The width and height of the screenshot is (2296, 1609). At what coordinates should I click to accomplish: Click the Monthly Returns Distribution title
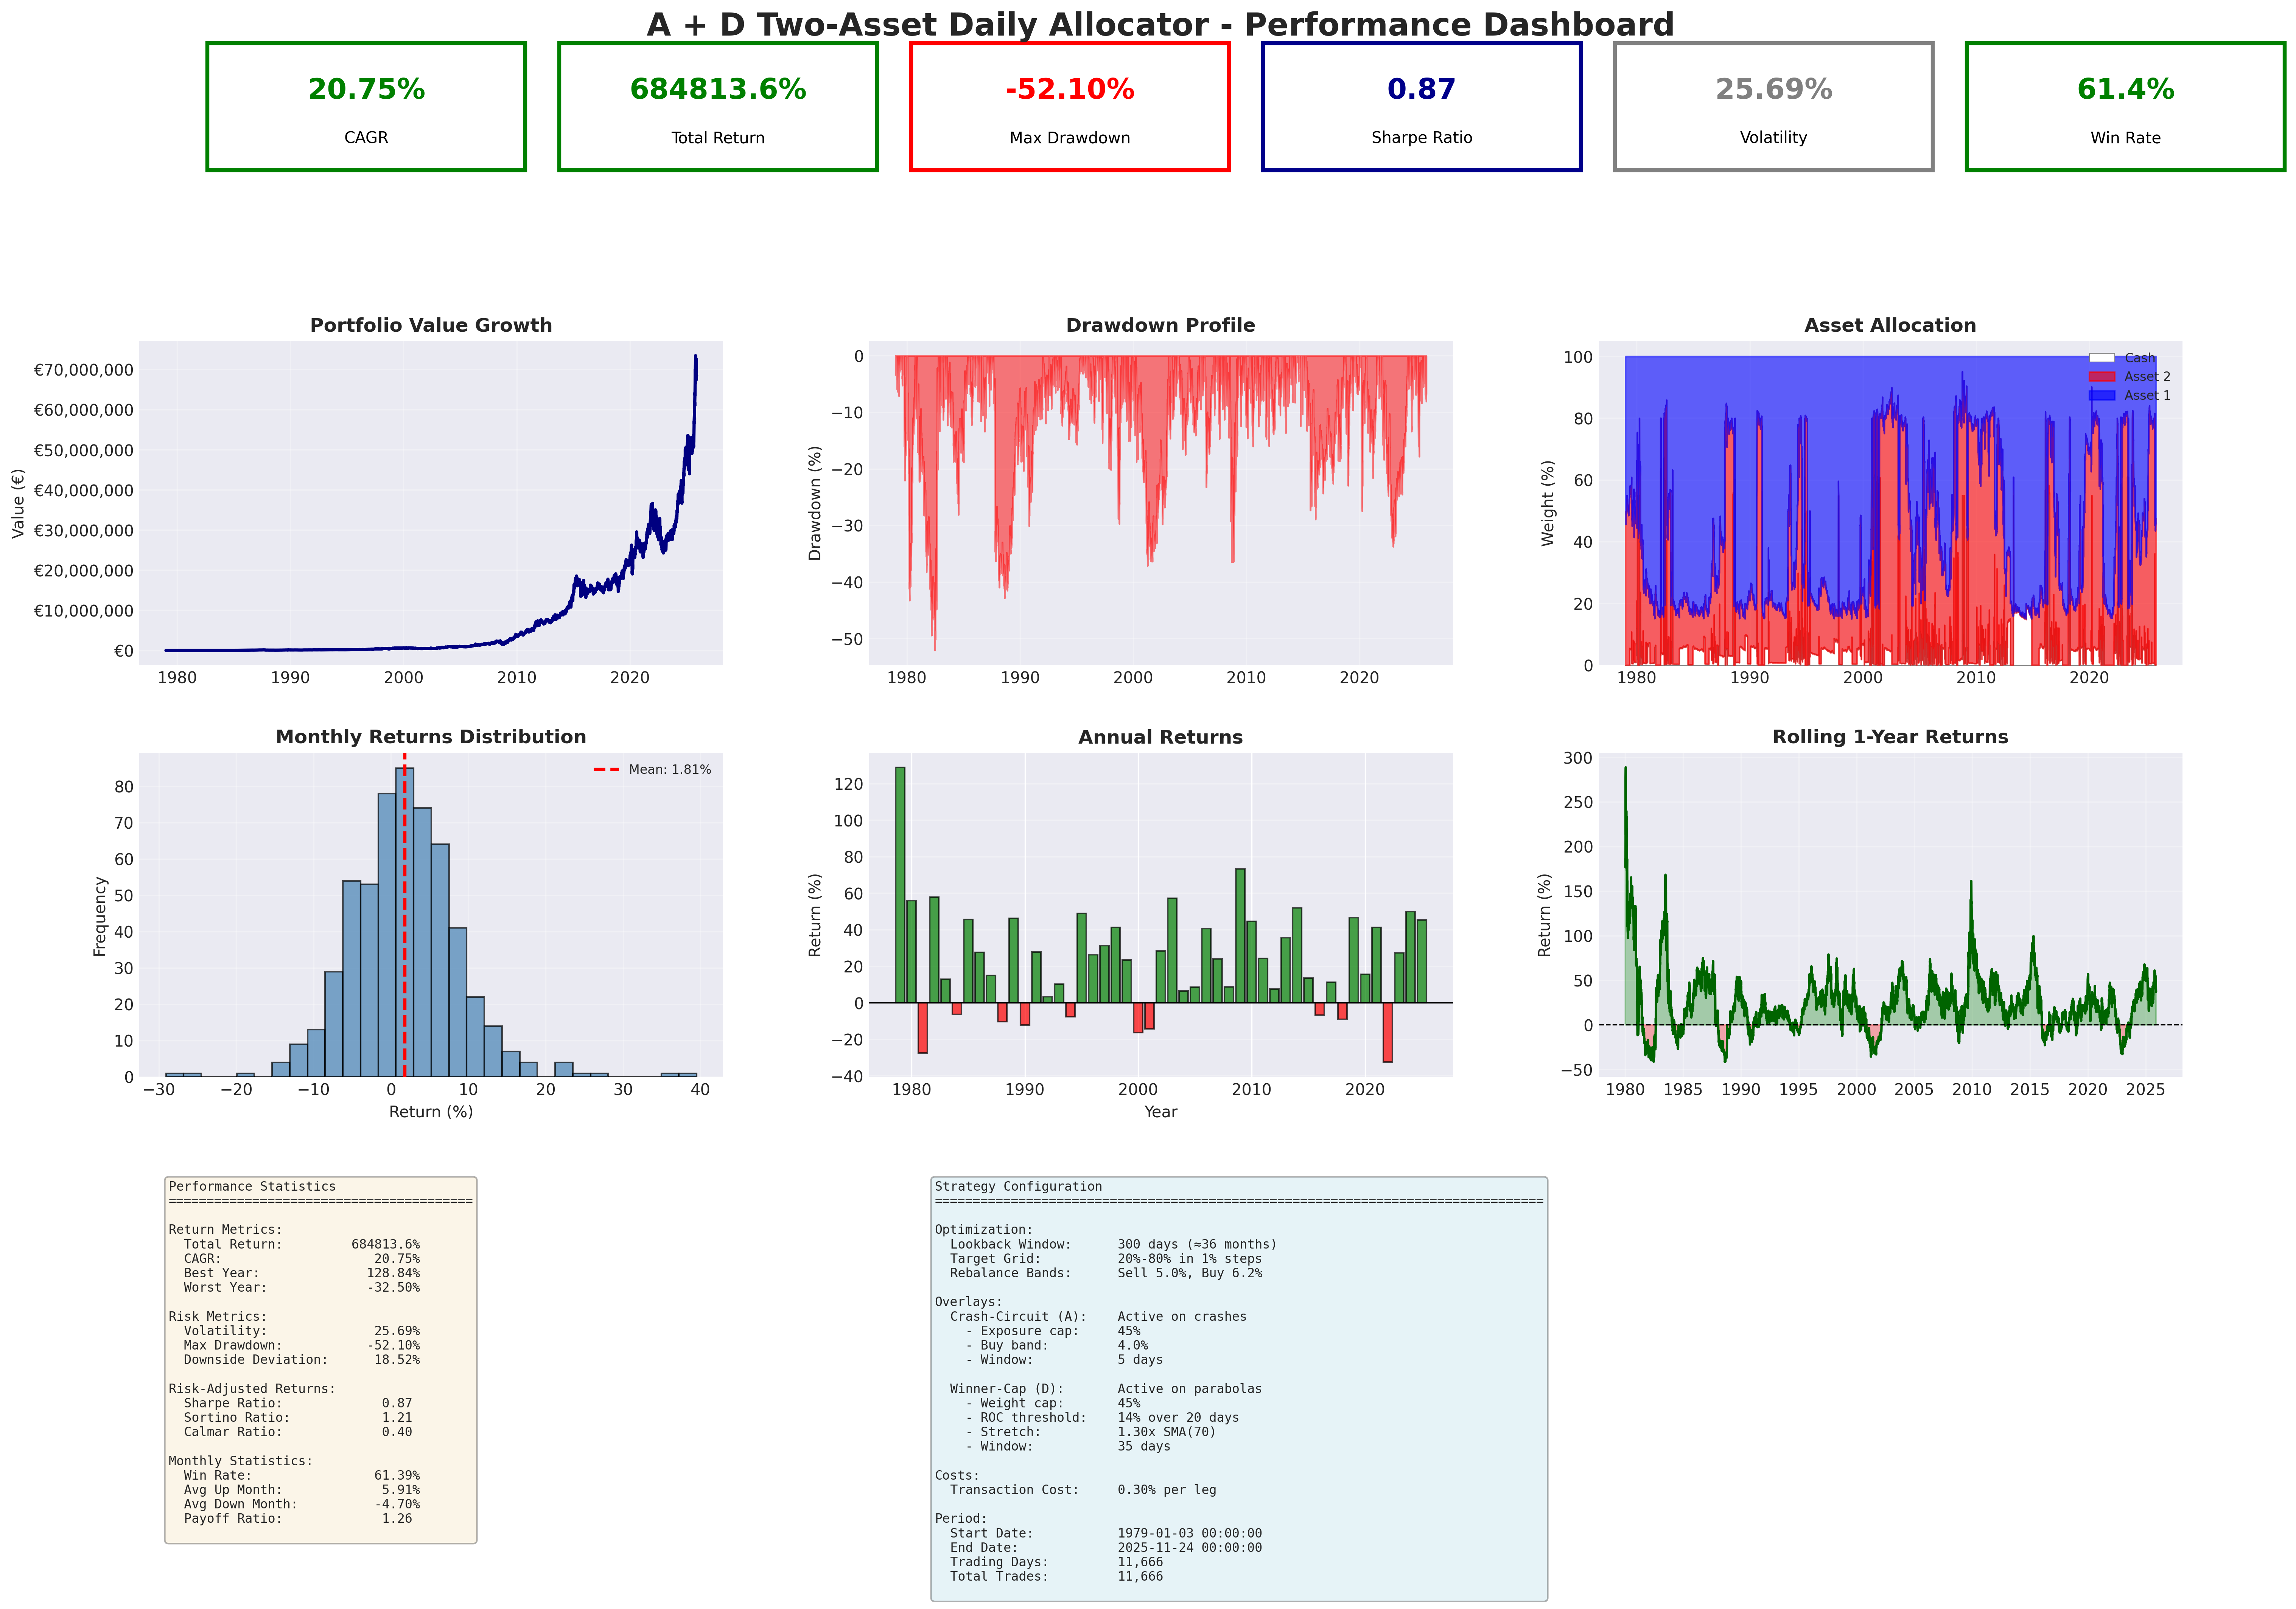coord(431,738)
